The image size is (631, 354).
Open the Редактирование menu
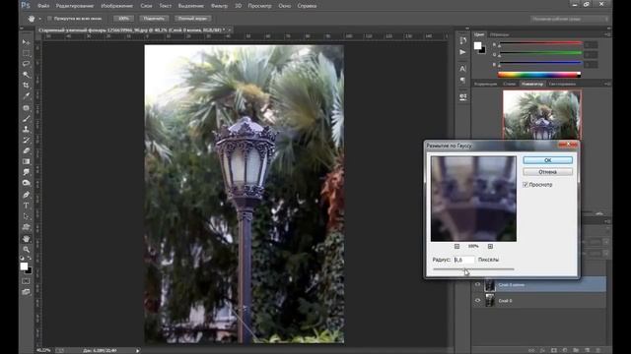click(75, 6)
